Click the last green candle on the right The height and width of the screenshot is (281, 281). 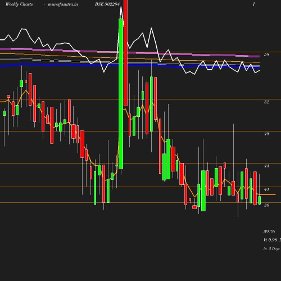(x=260, y=200)
